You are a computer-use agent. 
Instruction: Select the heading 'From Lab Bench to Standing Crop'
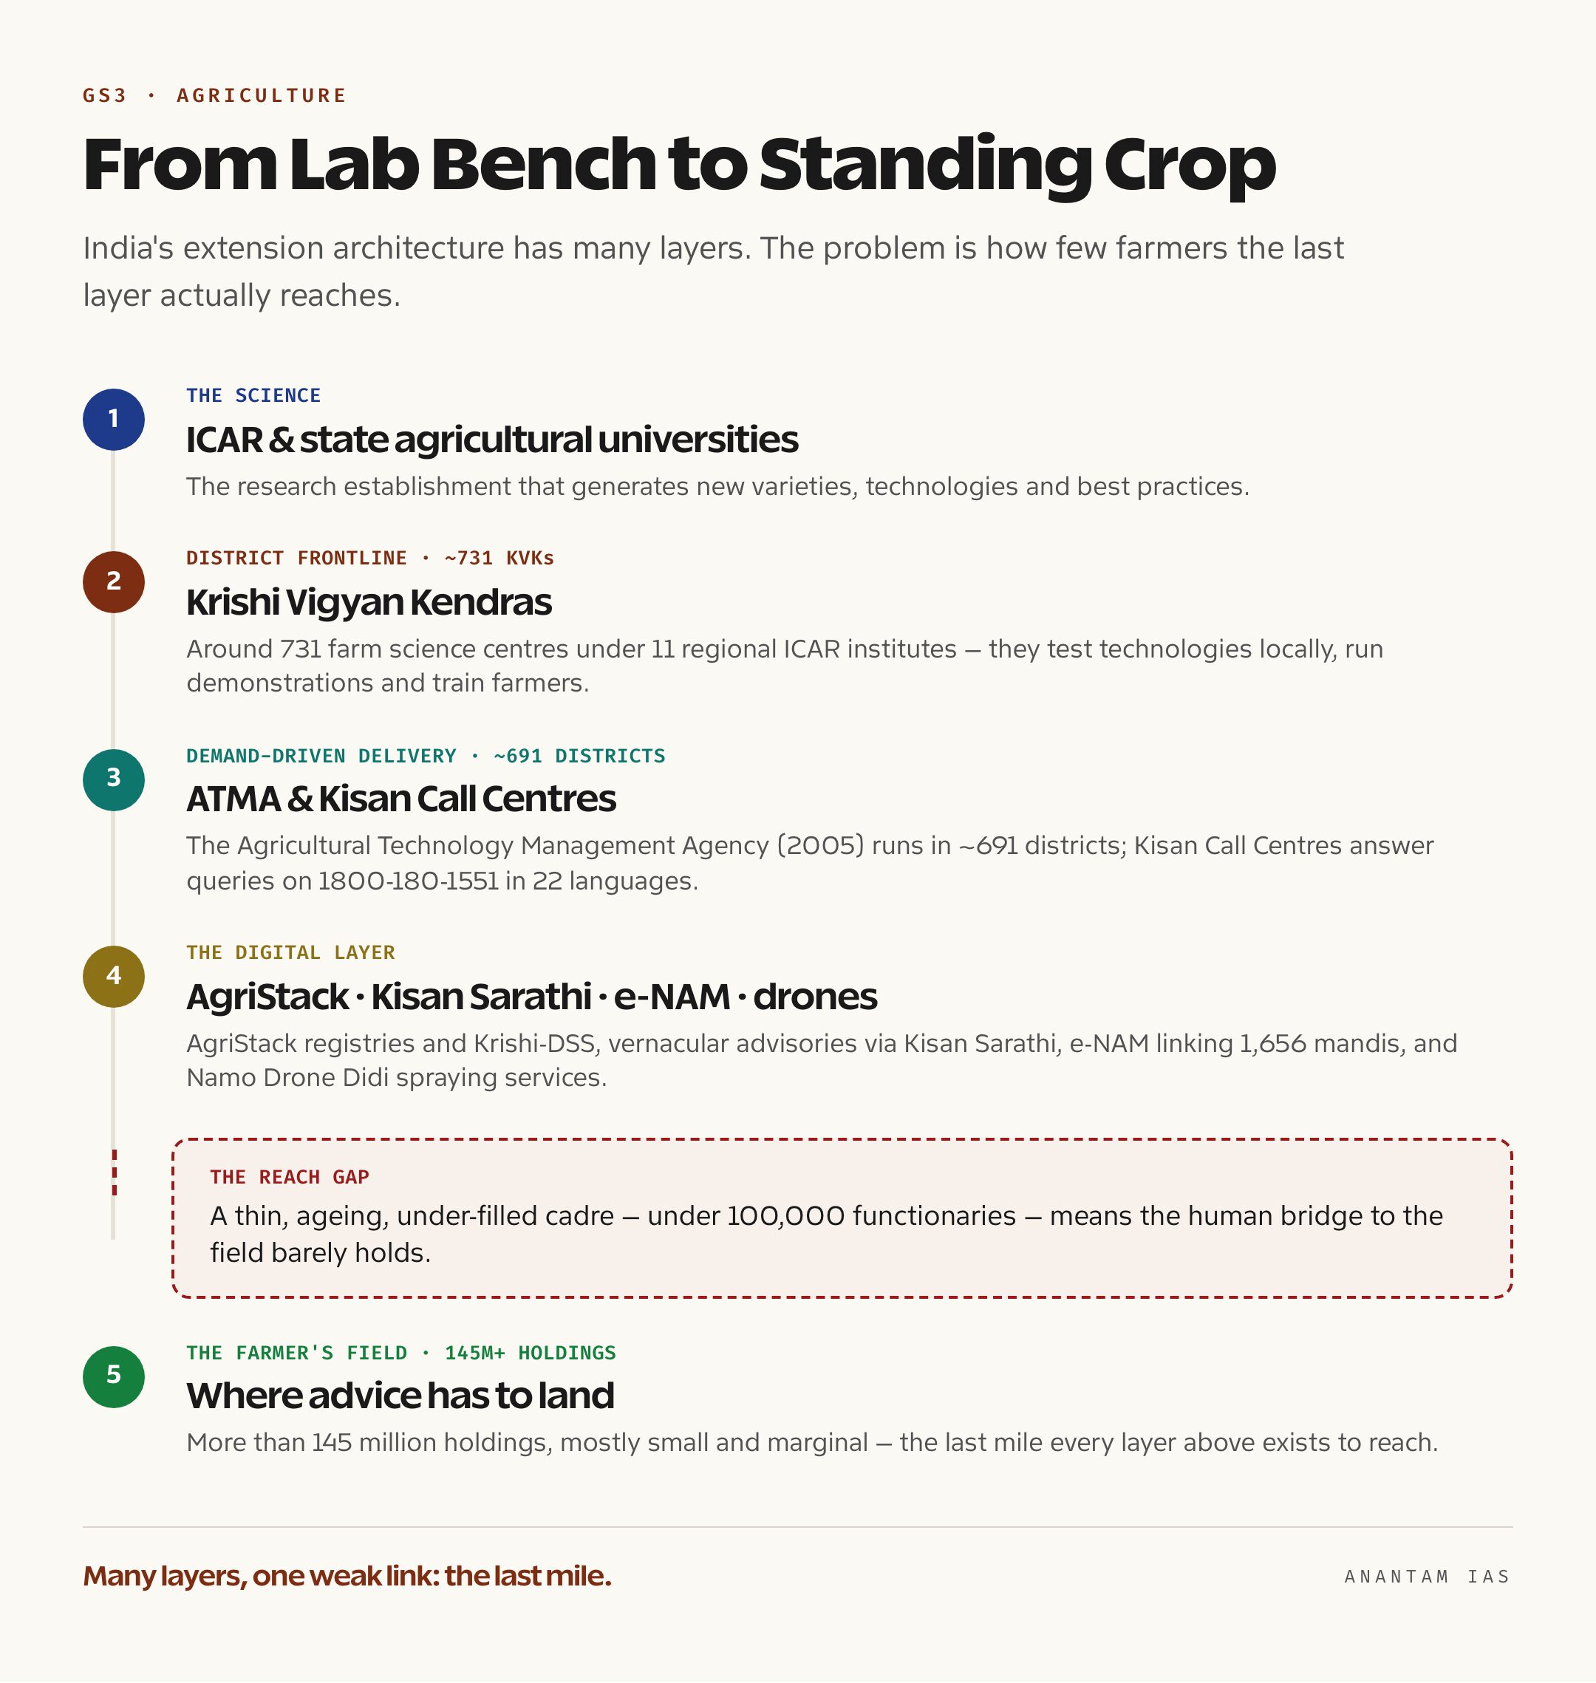tap(679, 164)
